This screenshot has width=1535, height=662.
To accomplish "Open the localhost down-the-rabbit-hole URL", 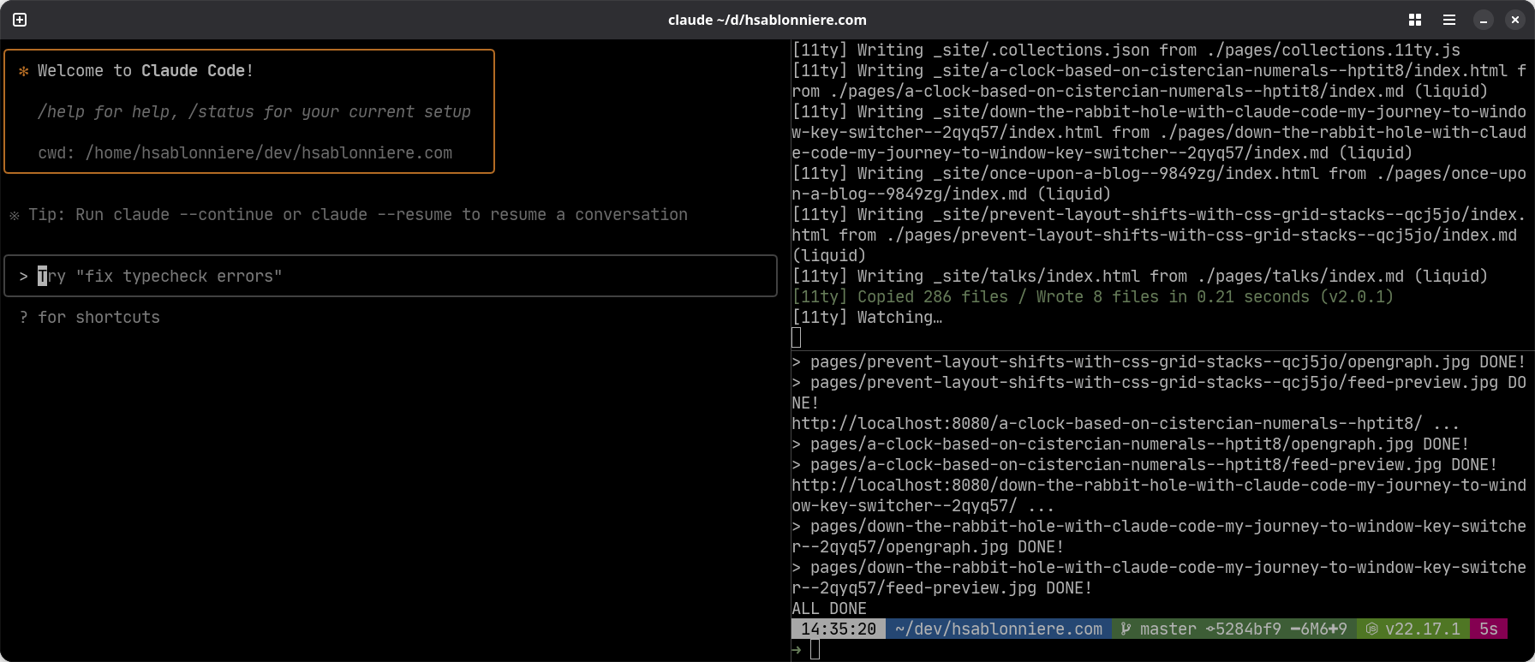I will [x=1159, y=495].
